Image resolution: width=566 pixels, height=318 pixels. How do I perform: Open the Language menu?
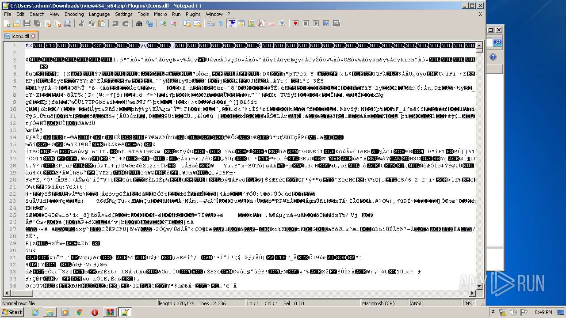click(99, 14)
